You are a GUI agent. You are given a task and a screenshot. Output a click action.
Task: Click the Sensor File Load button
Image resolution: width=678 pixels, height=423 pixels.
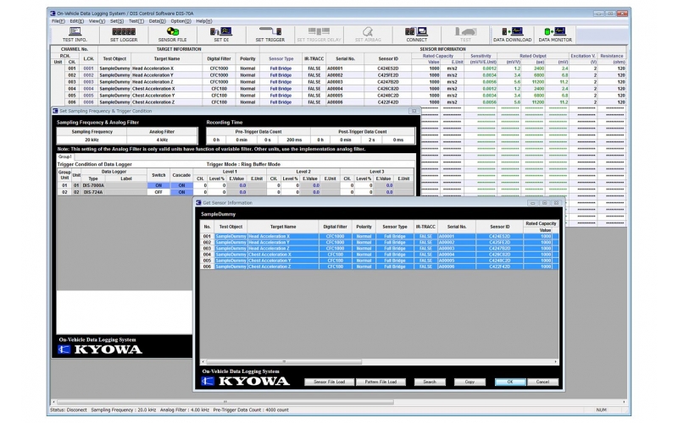point(329,382)
